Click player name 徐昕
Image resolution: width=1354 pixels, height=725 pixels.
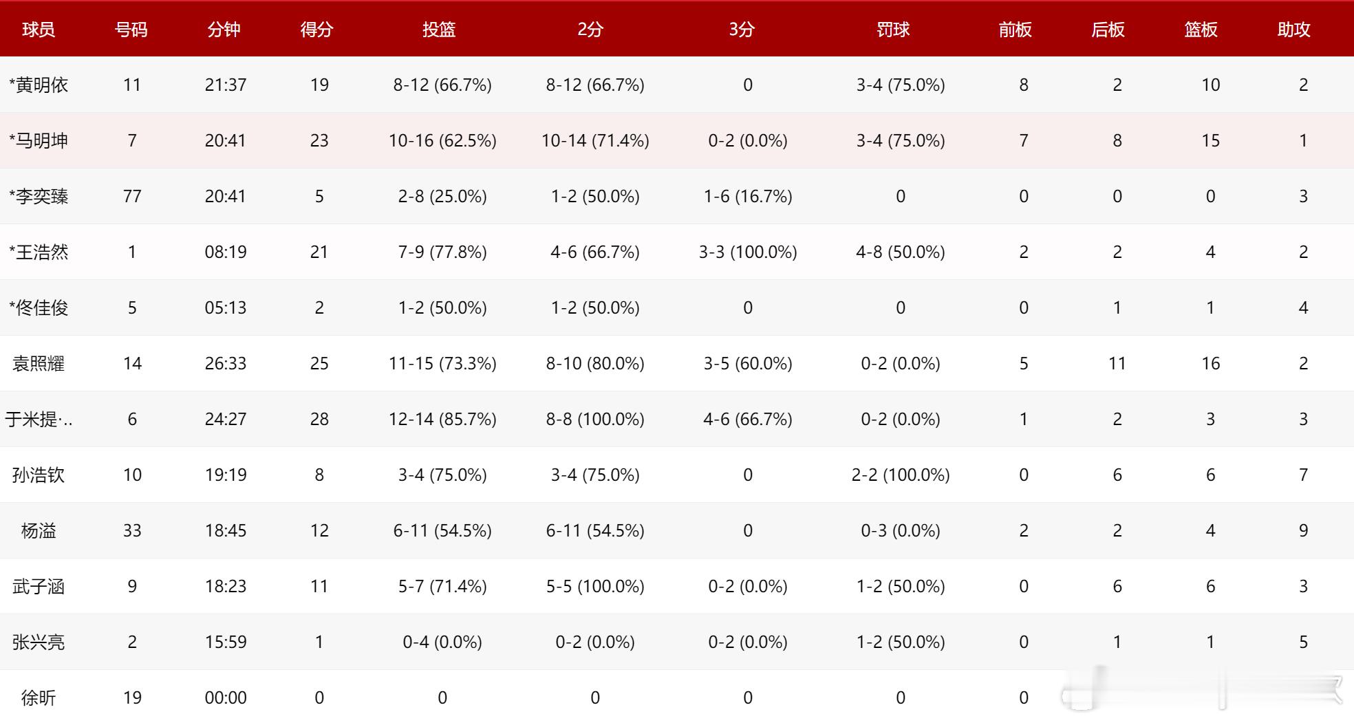click(x=39, y=698)
